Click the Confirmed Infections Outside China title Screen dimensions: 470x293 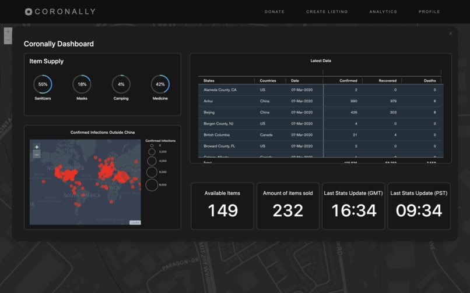(103, 132)
